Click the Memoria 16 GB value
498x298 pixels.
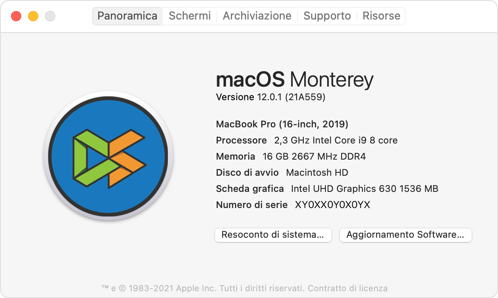(314, 157)
